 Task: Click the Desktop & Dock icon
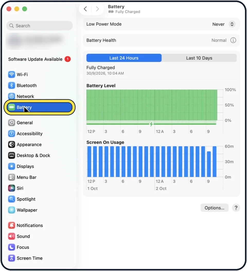click(11, 155)
